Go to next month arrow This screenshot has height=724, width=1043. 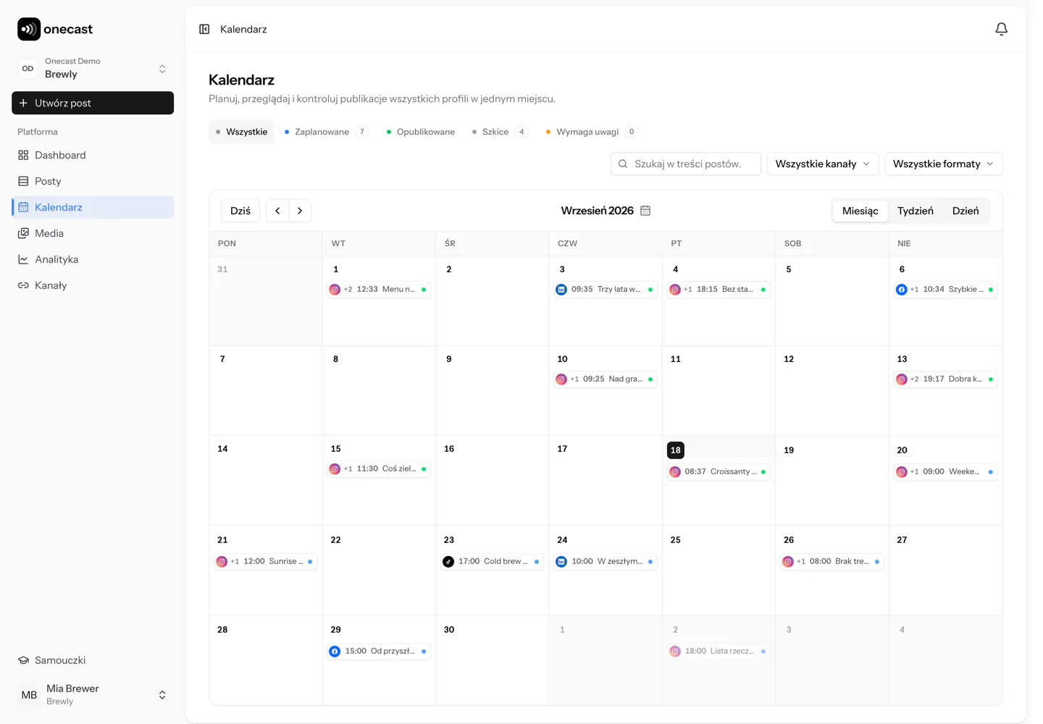point(300,211)
